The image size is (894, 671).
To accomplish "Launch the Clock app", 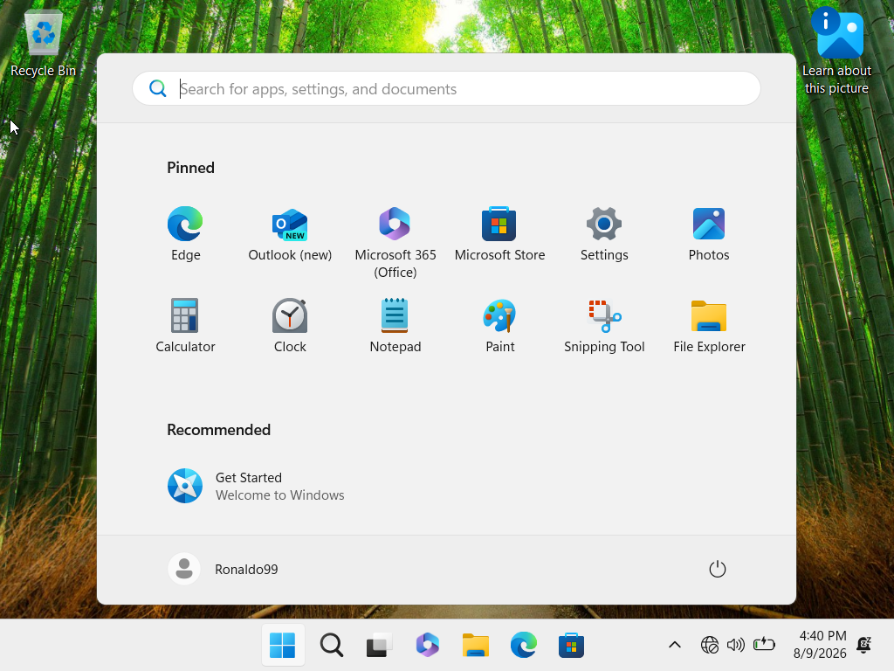I will point(290,326).
